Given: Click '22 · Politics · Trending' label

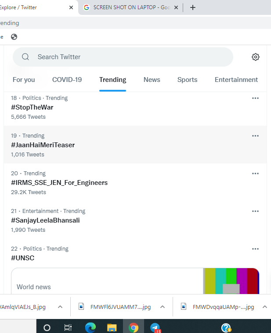Looking at the screenshot, I should (40, 249).
